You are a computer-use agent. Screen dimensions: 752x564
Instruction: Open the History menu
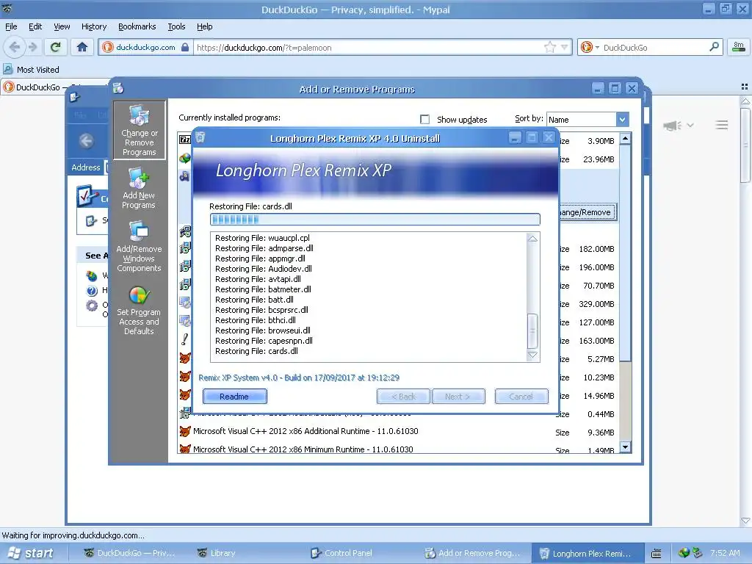point(93,26)
